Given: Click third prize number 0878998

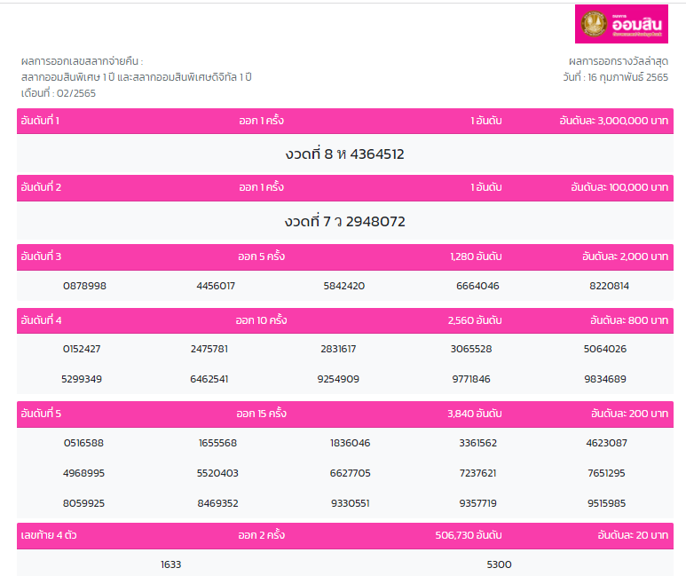Looking at the screenshot, I should [84, 286].
